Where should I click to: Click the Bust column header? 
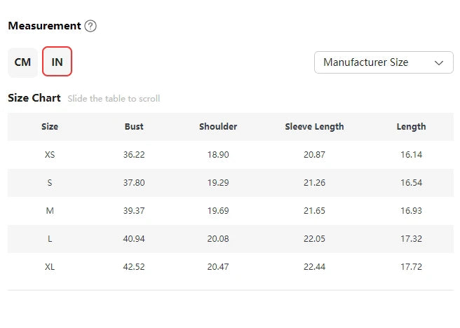134,127
